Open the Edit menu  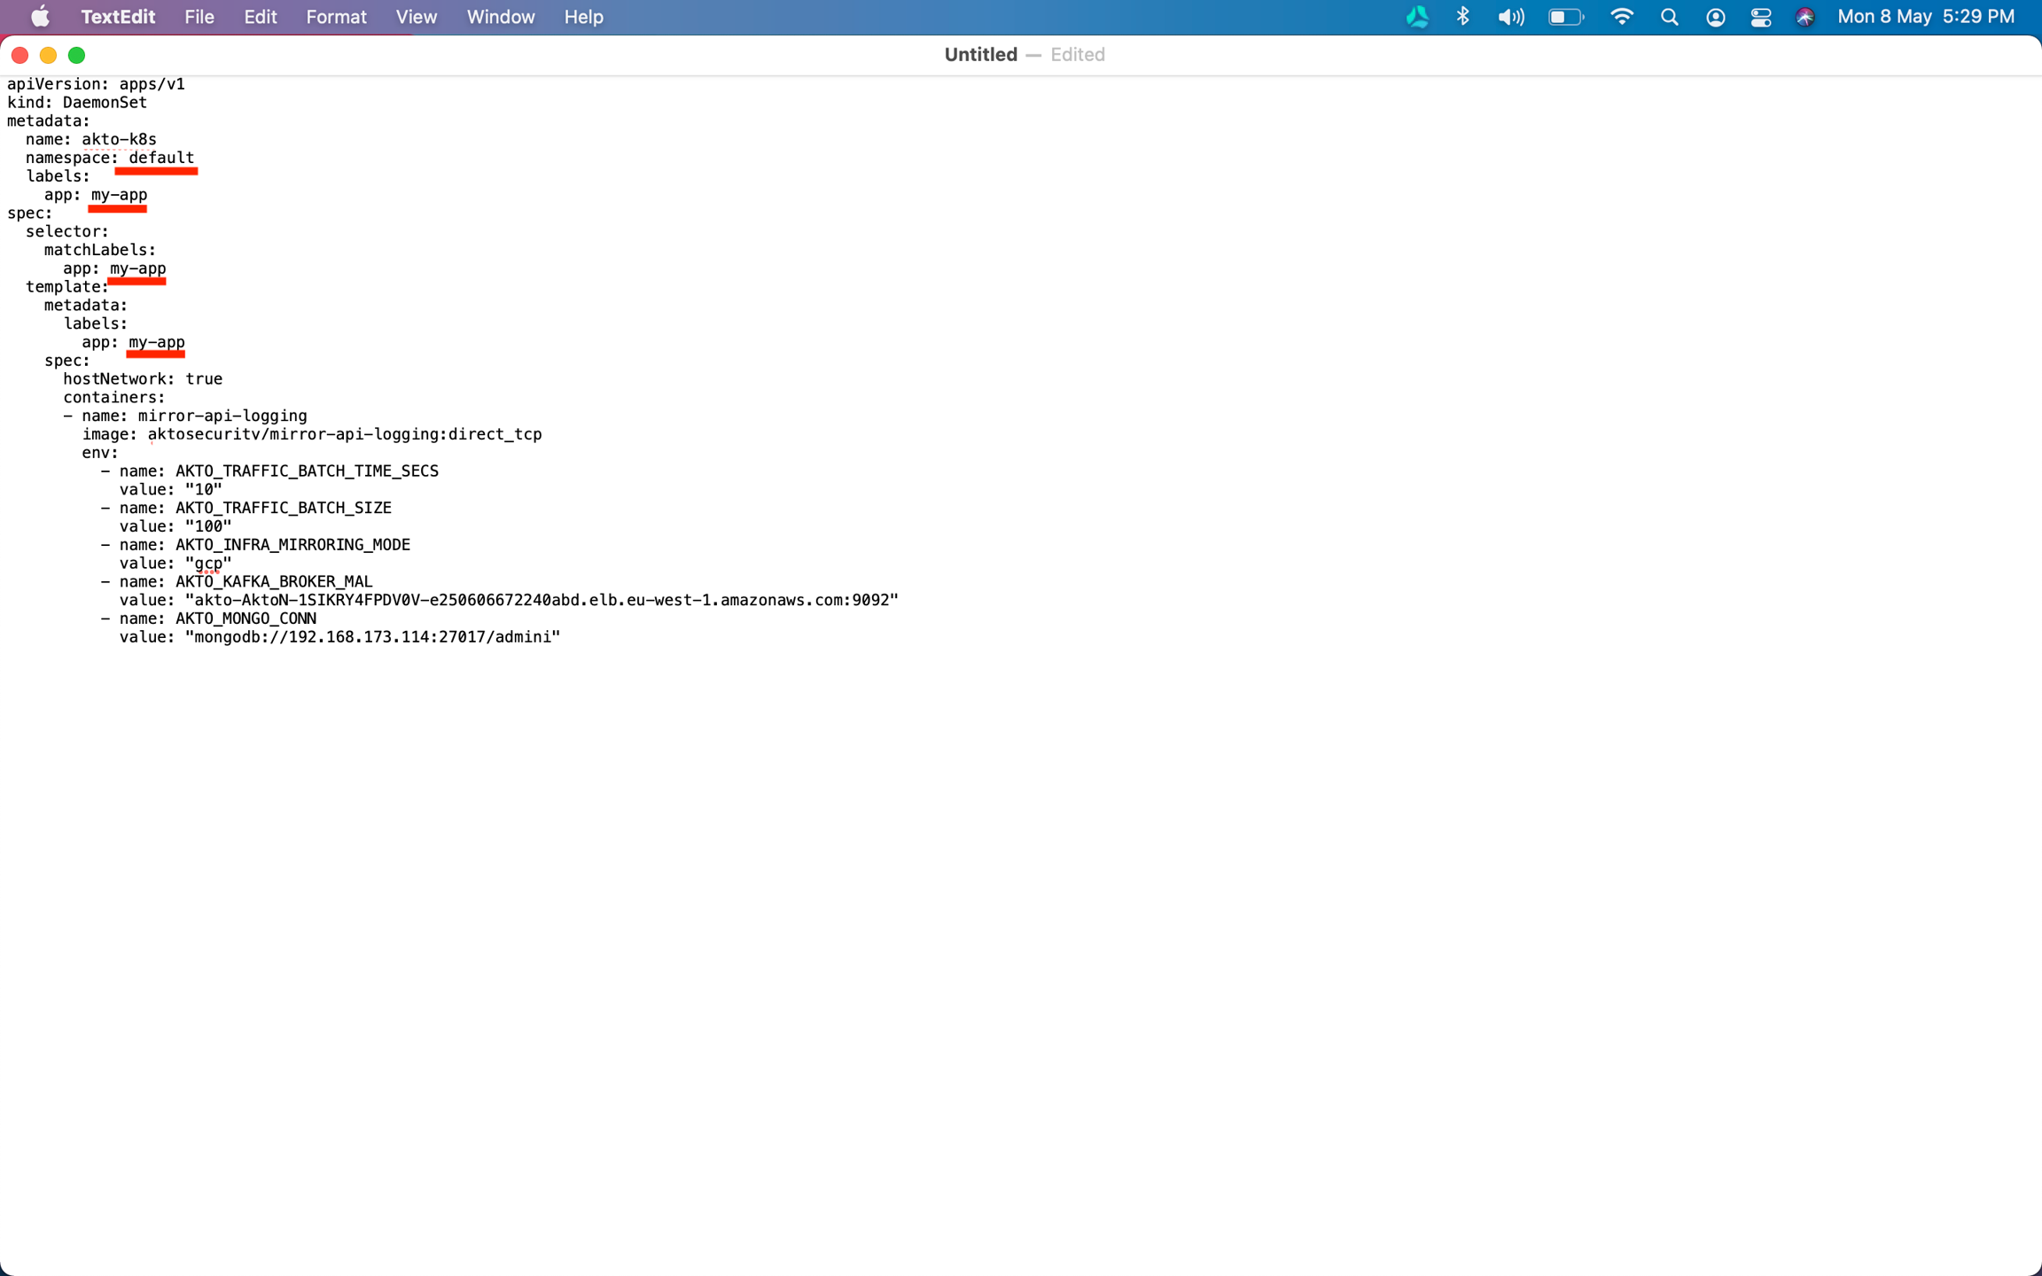[x=260, y=17]
